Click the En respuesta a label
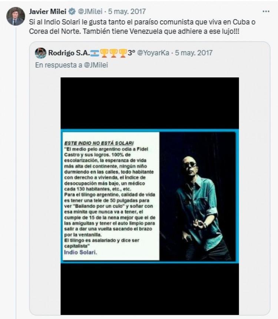Image resolution: width=278 pixels, height=319 pixels. 59,65
